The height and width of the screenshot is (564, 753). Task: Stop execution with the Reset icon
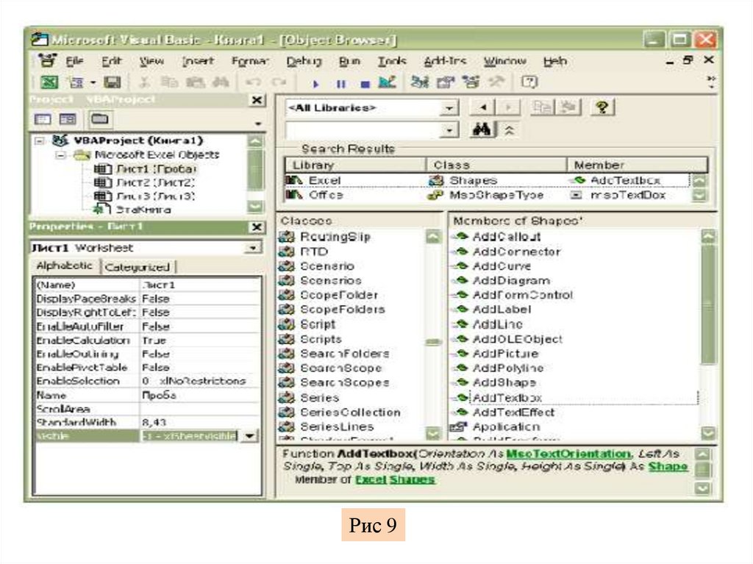[x=365, y=84]
